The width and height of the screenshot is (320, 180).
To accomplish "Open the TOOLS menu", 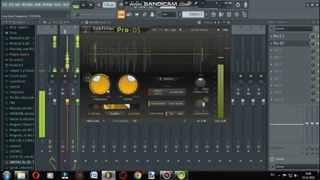I will (x=58, y=4).
